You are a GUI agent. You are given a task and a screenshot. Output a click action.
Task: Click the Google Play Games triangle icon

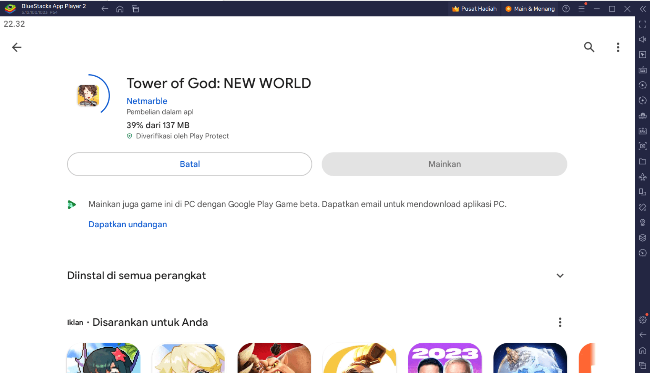pyautogui.click(x=71, y=204)
